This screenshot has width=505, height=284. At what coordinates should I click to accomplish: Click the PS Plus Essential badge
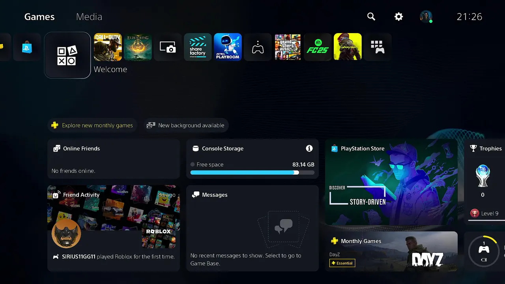tap(342, 263)
